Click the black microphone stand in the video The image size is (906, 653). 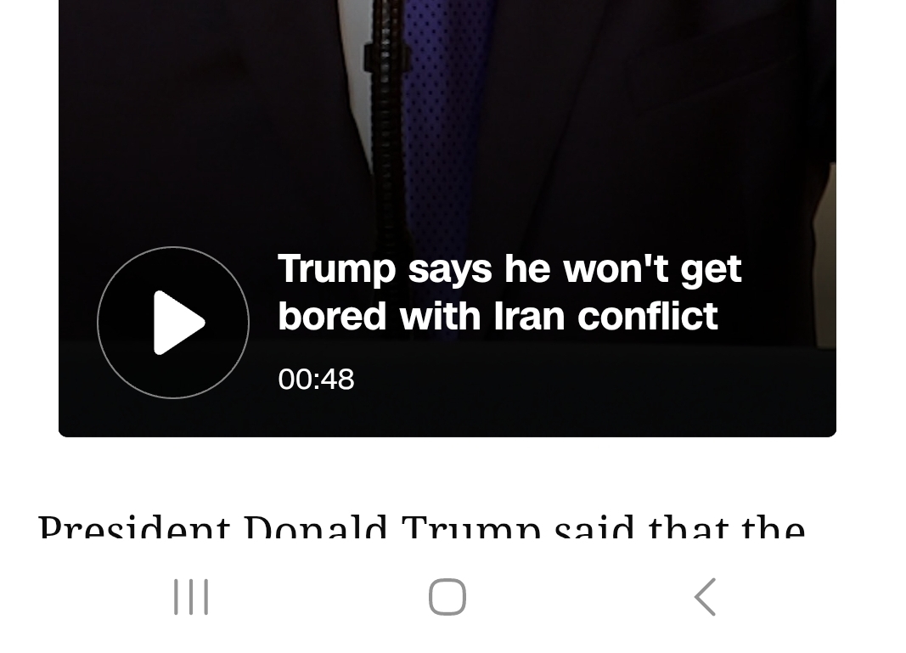tap(387, 115)
